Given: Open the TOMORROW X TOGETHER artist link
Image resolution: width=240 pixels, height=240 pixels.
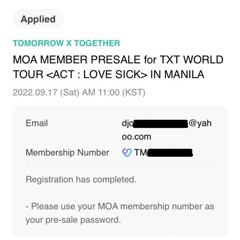Looking at the screenshot, I should [x=66, y=43].
